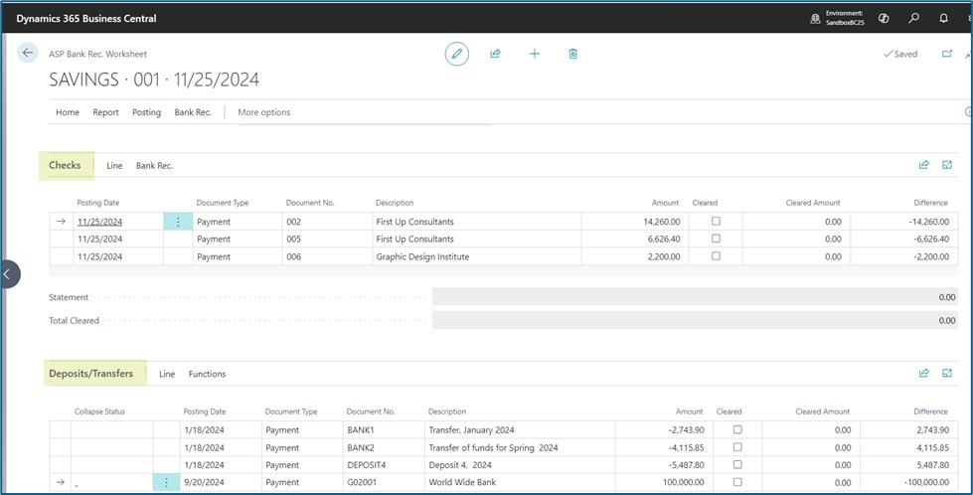Click the pencil edit icon
The width and height of the screenshot is (973, 495).
pos(457,54)
